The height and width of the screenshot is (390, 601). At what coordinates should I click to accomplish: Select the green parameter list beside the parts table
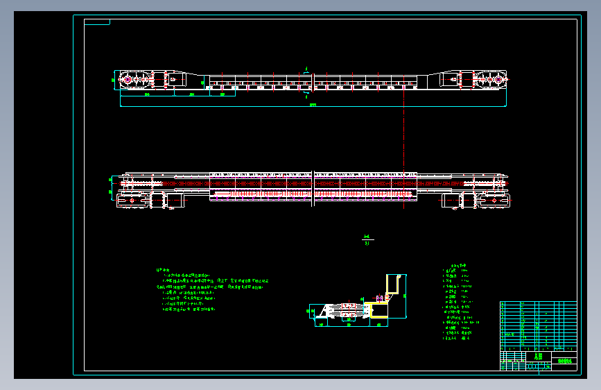click(460, 302)
